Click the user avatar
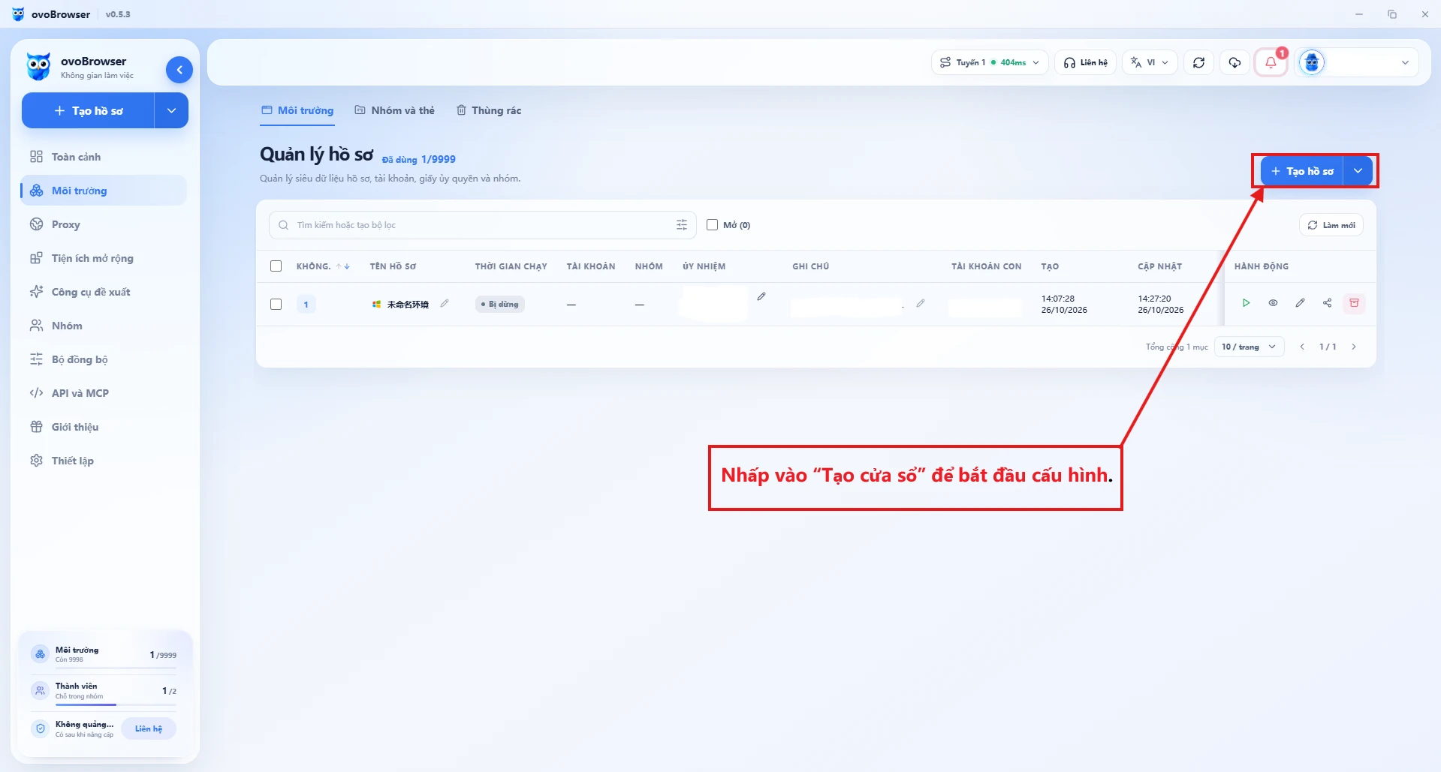Image resolution: width=1441 pixels, height=772 pixels. 1312,62
